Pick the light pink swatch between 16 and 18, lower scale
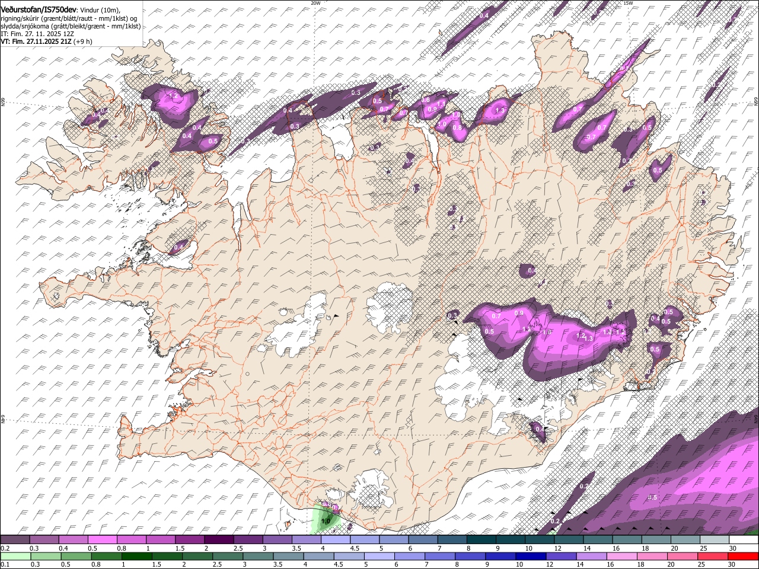Image resolution: width=759 pixels, height=569 pixels. coord(621,556)
